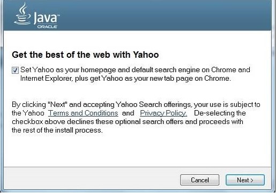This screenshot has height=193, width=276.
Task: Cancel the Java installation
Action: point(199,180)
